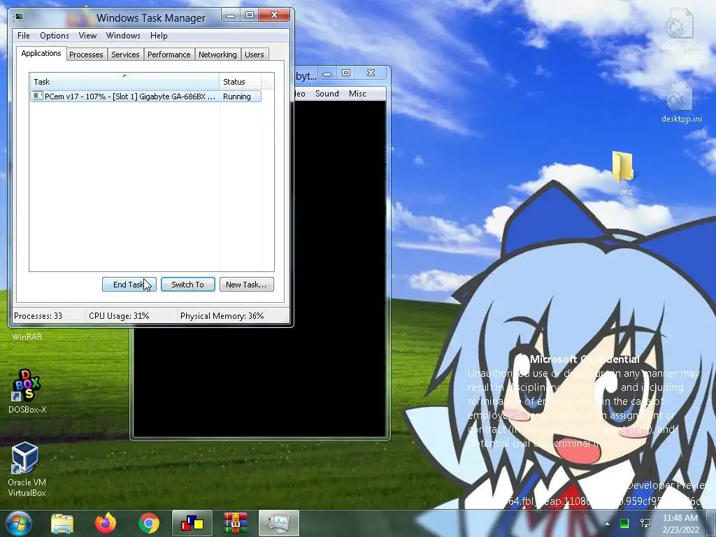716x537 pixels.
Task: Click Physical Memory: 36% status entry
Action: [x=222, y=316]
